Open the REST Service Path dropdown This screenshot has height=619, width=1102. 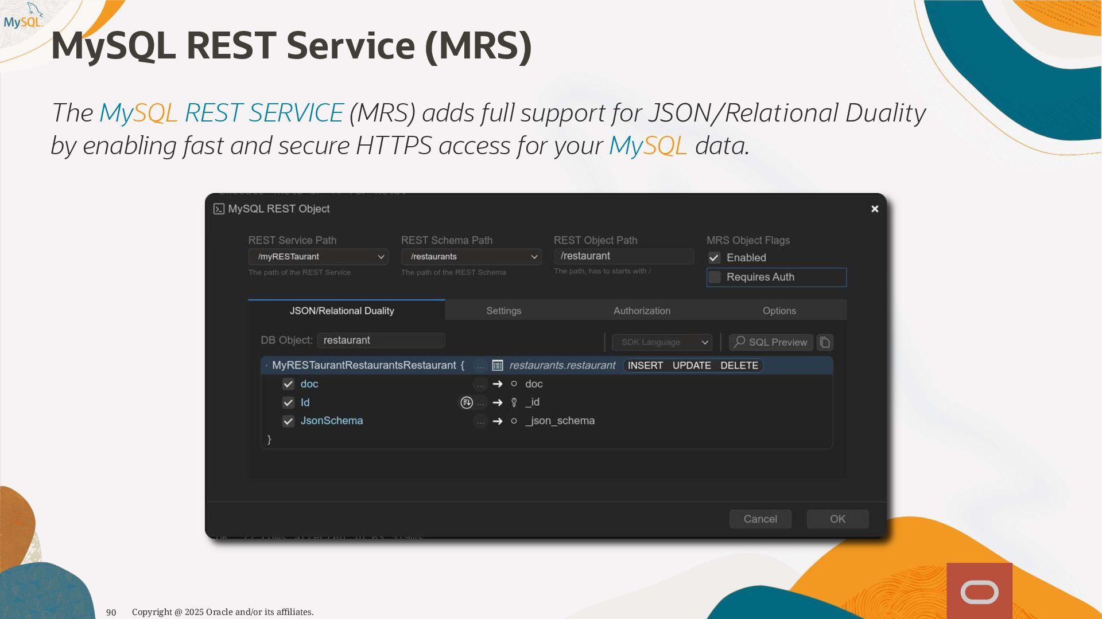(x=319, y=257)
